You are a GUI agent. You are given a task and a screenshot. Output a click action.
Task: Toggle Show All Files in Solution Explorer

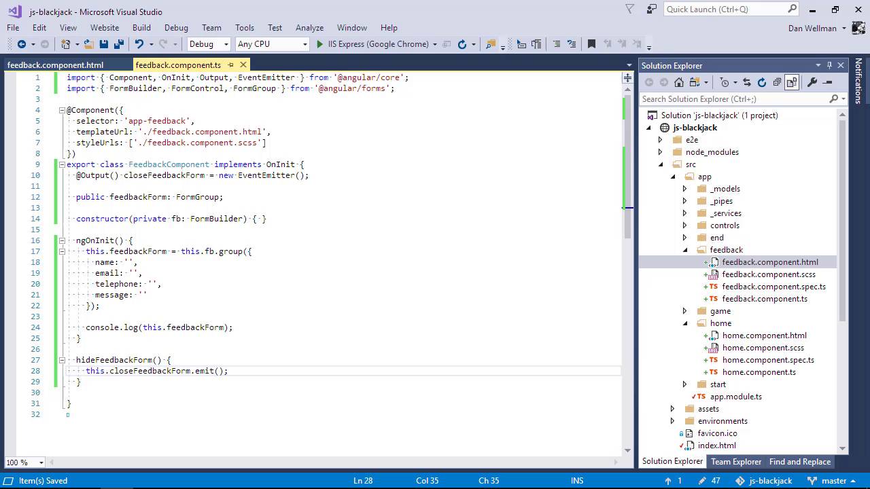(x=792, y=82)
